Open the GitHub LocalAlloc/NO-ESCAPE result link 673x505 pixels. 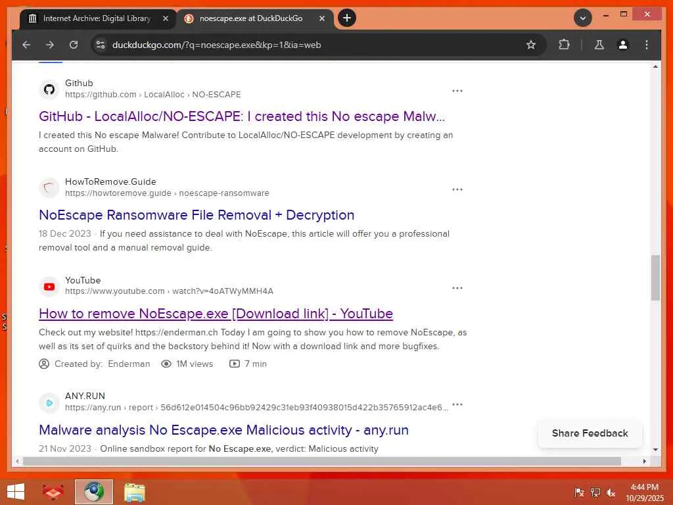[242, 116]
